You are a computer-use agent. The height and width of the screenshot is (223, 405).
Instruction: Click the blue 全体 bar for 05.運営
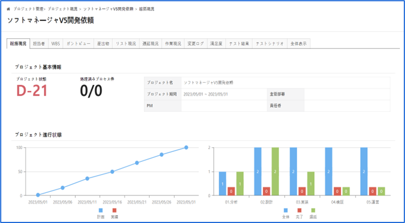coord(364,171)
